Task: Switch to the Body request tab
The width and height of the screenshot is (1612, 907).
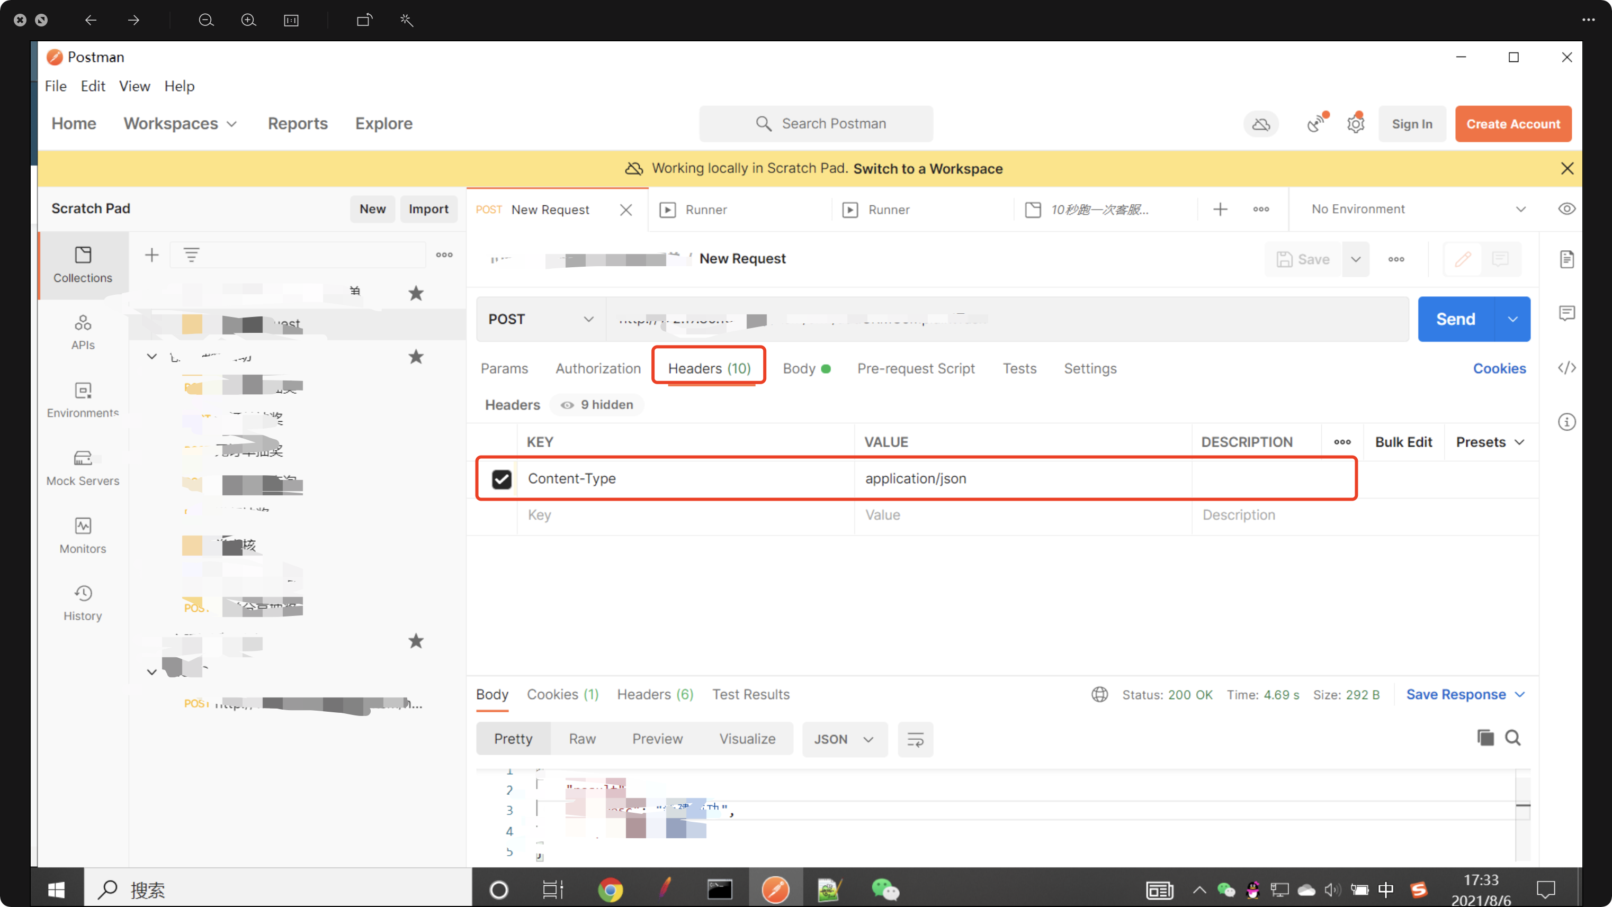Action: (806, 368)
